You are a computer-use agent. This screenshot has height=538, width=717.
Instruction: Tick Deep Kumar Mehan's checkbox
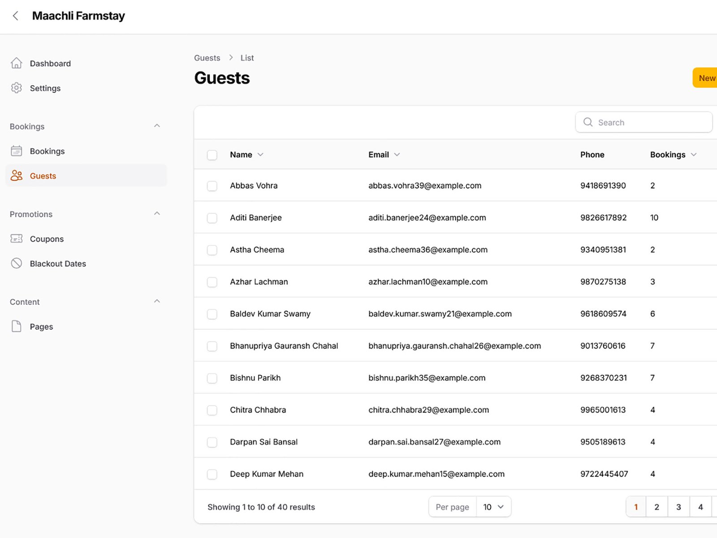[x=212, y=474]
